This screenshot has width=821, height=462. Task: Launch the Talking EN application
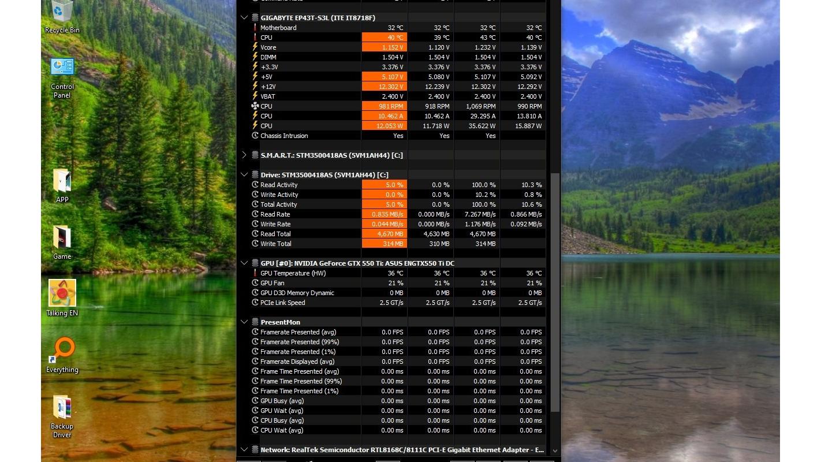[x=62, y=295]
